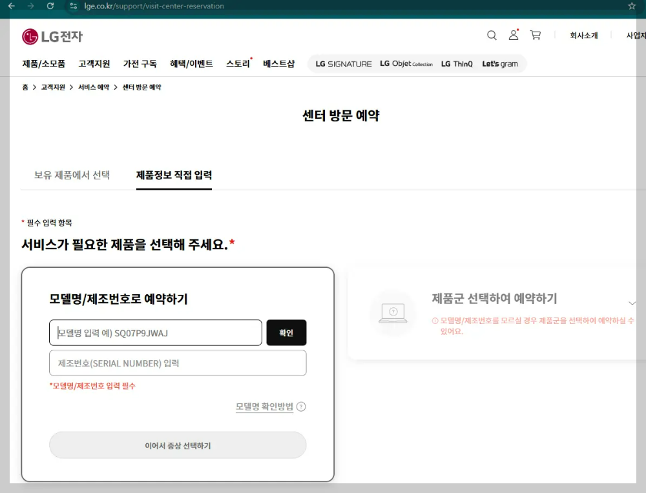Navigate to 홈 via the breadcrumb
The width and height of the screenshot is (646, 493).
23,87
